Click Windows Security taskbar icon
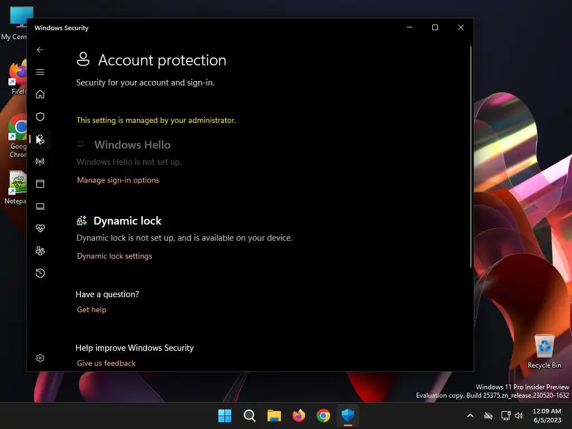The image size is (572, 429). (x=348, y=416)
